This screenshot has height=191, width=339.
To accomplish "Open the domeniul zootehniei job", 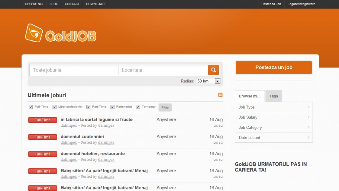I will tap(82, 137).
